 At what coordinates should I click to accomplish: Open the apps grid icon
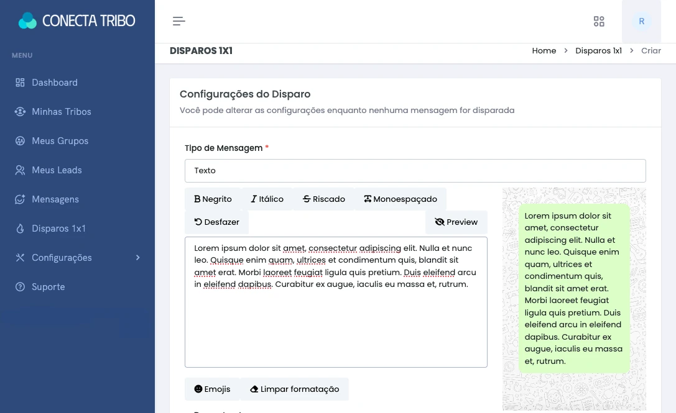599,22
